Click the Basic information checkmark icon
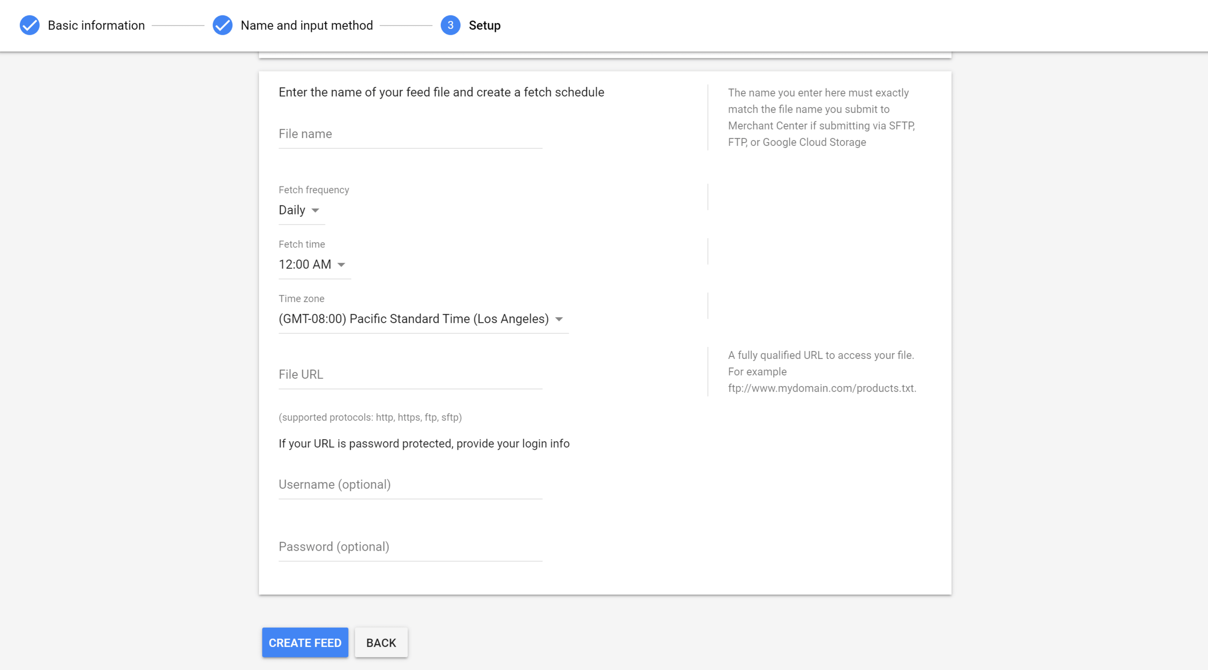The height and width of the screenshot is (670, 1208). click(x=29, y=25)
